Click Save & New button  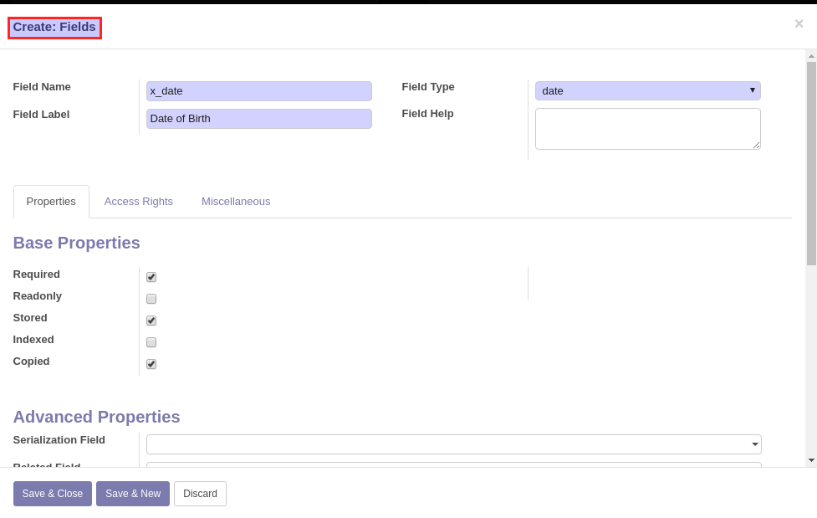[x=133, y=494]
